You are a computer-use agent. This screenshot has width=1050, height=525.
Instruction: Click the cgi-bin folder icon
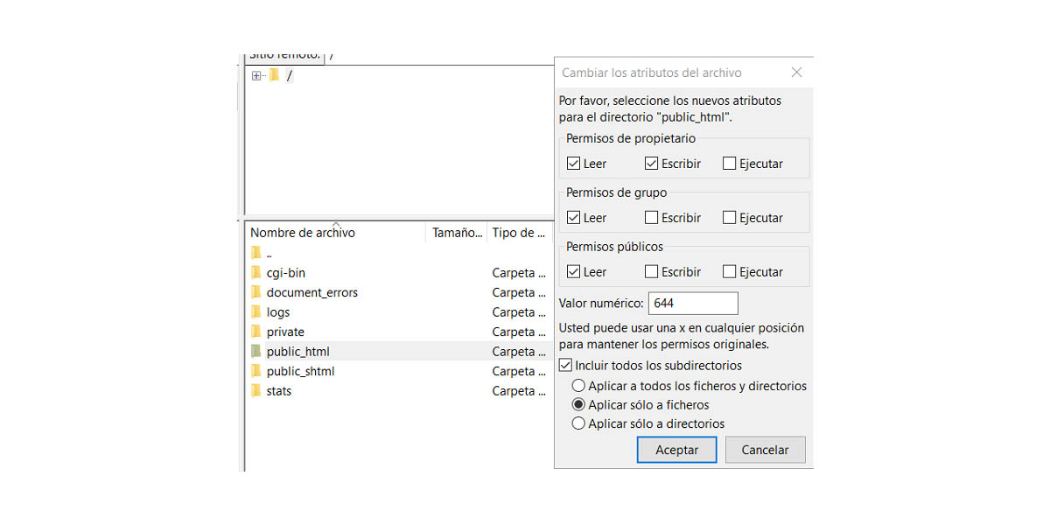point(255,273)
